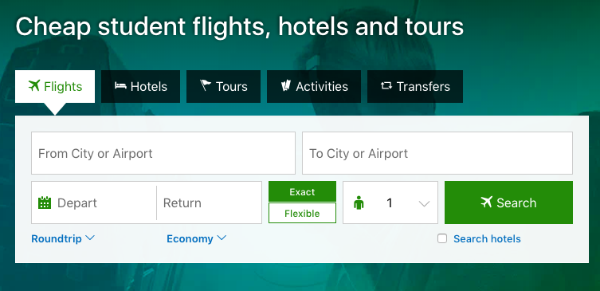Click the airplane icon in Search button
Screen dimensions: 600x291
486,202
